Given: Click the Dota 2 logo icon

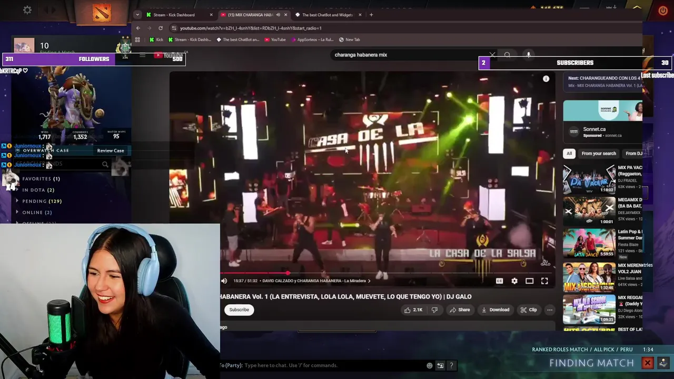Looking at the screenshot, I should 102,12.
